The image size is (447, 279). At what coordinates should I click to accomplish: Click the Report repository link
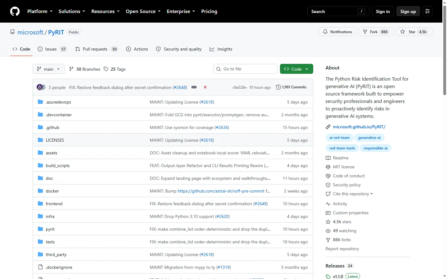point(342,249)
